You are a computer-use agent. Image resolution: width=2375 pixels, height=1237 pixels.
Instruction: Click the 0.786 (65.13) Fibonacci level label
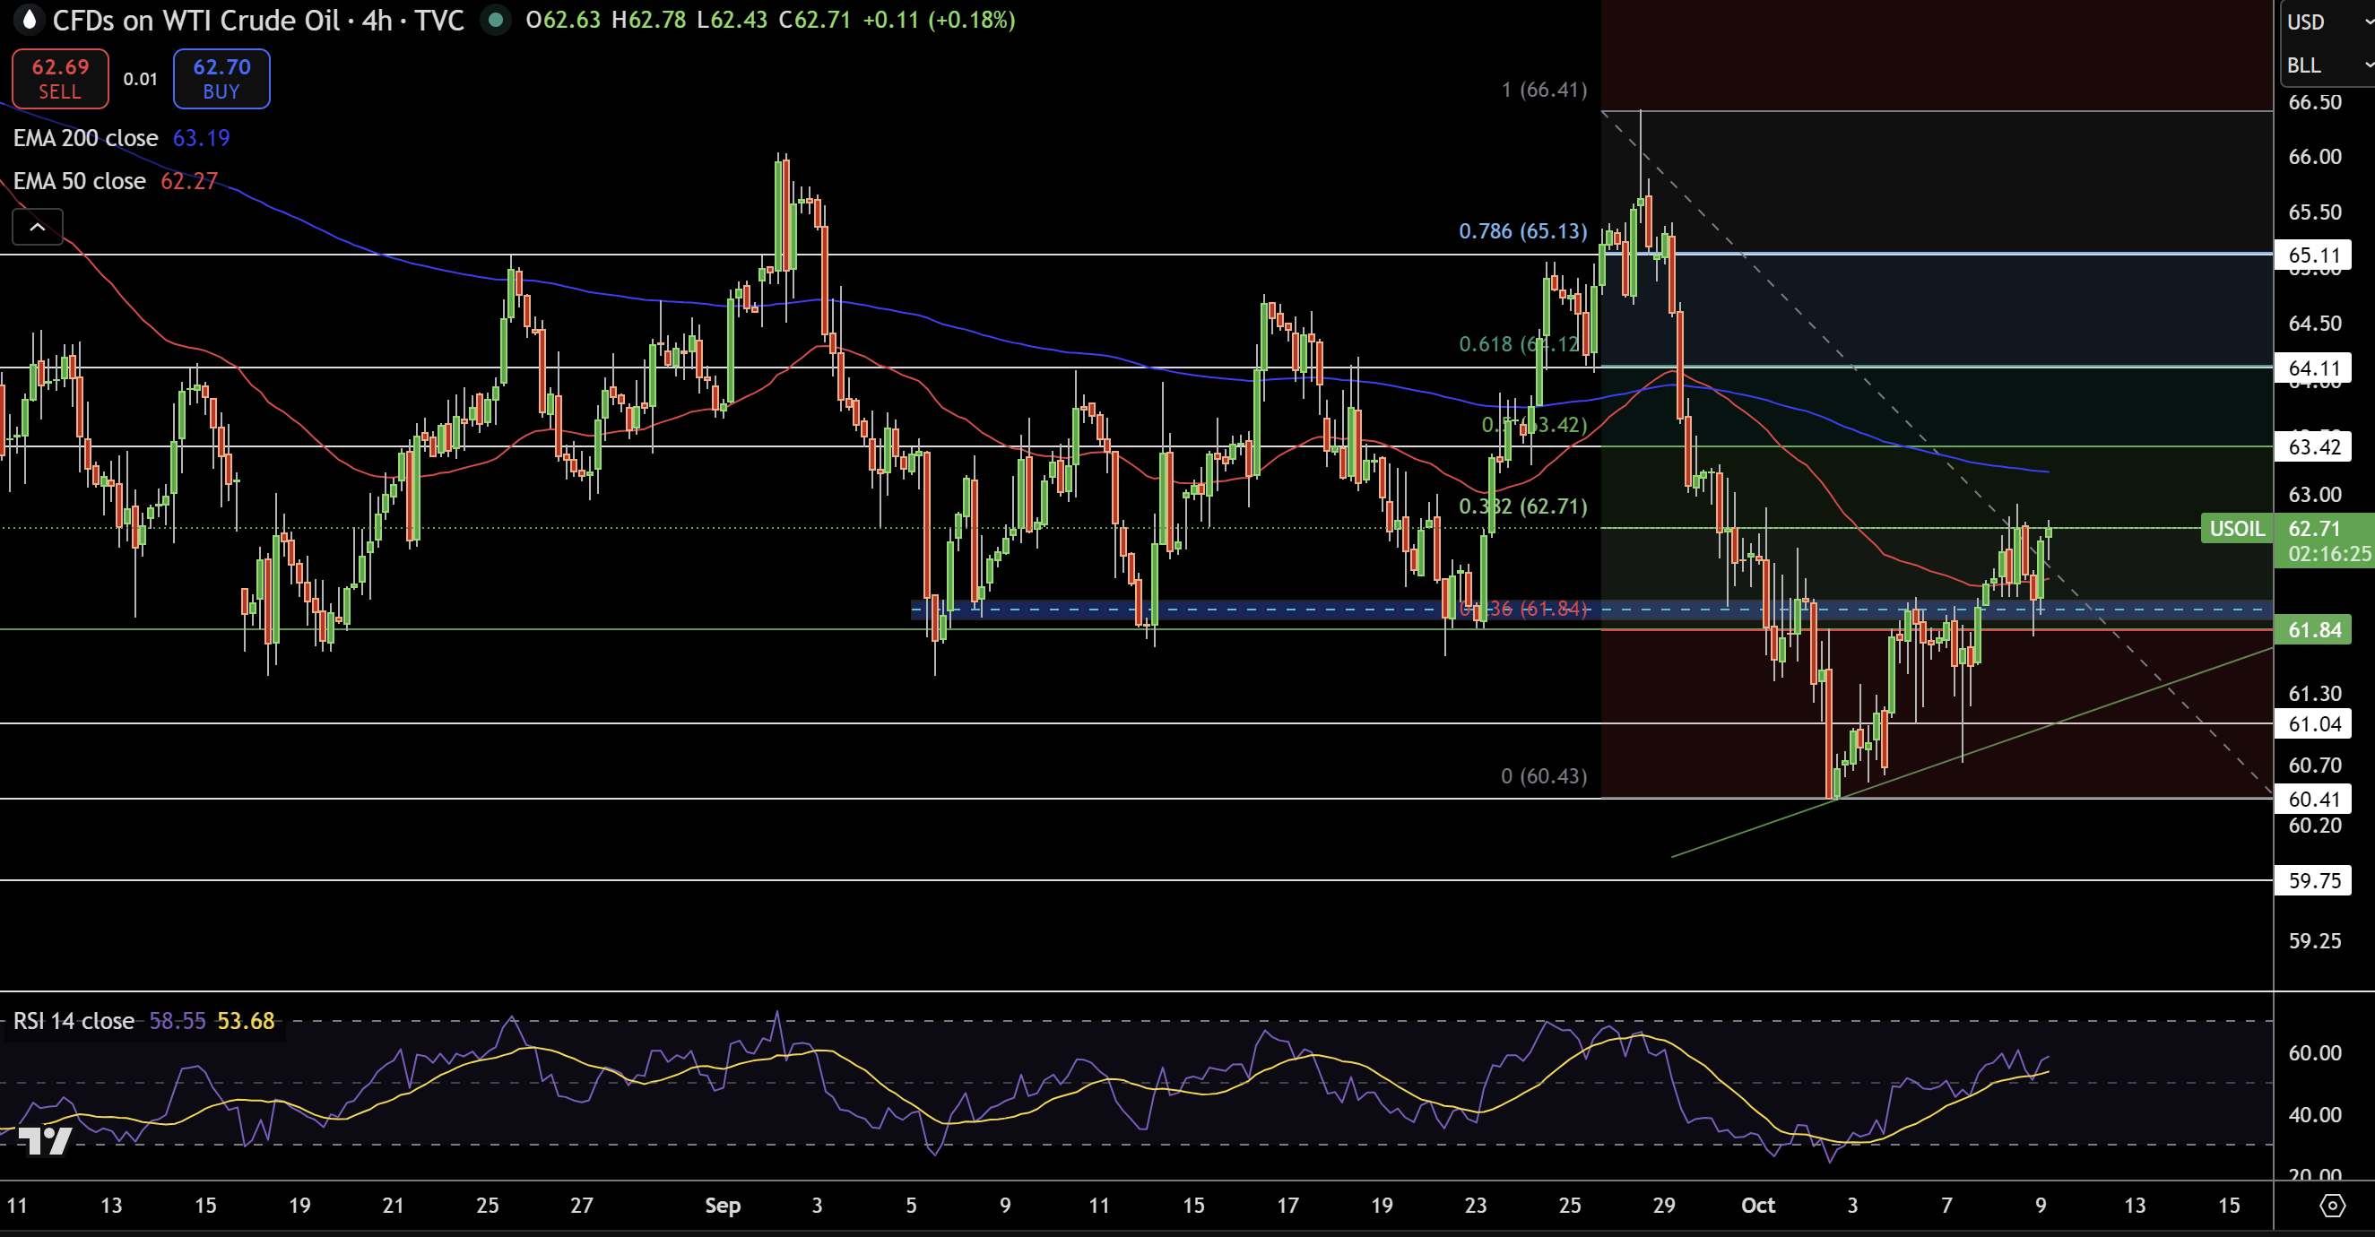point(1522,230)
